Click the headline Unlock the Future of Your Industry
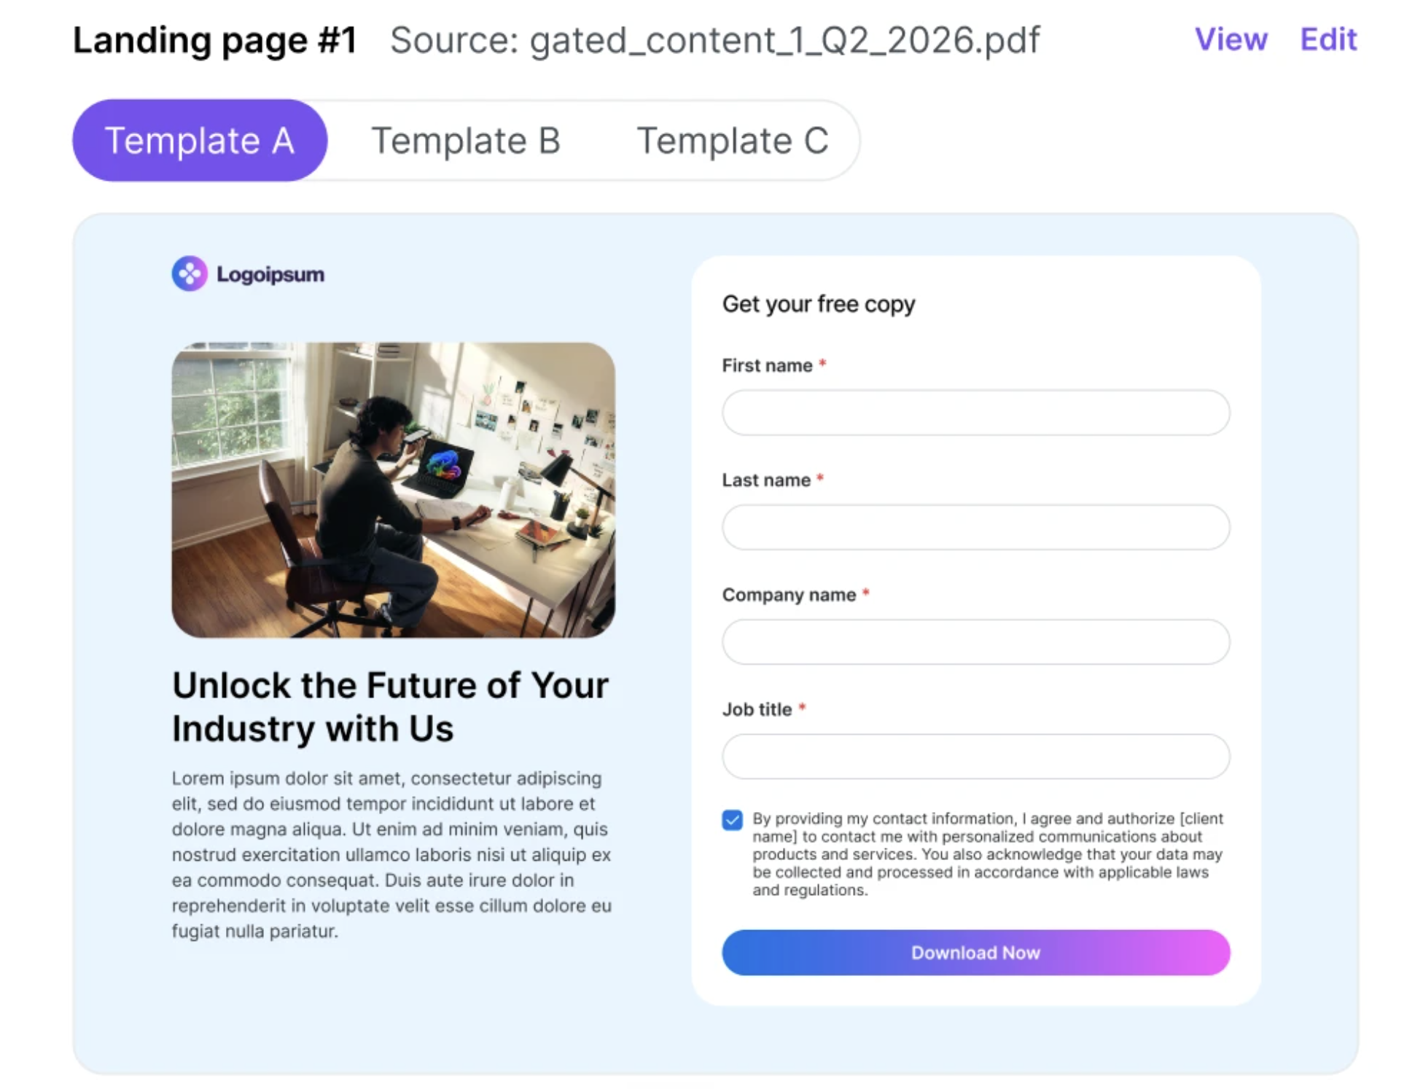This screenshot has width=1423, height=1089. 390,706
